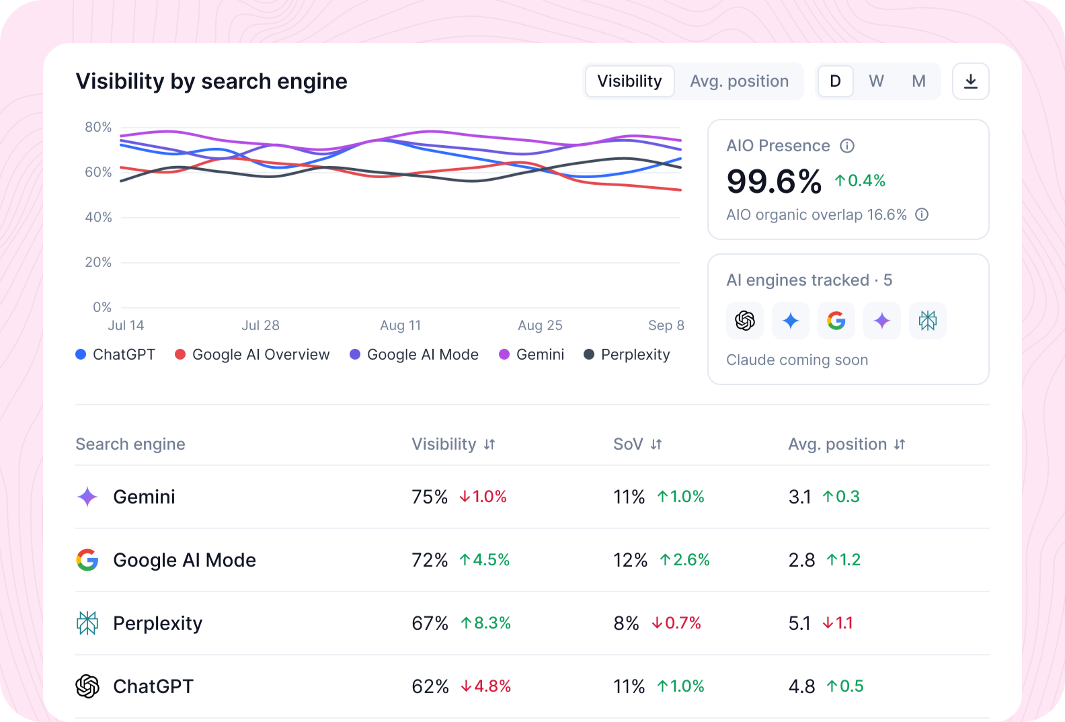Image resolution: width=1065 pixels, height=722 pixels.
Task: Click Perplexity avg. position 5.1
Action: 799,623
